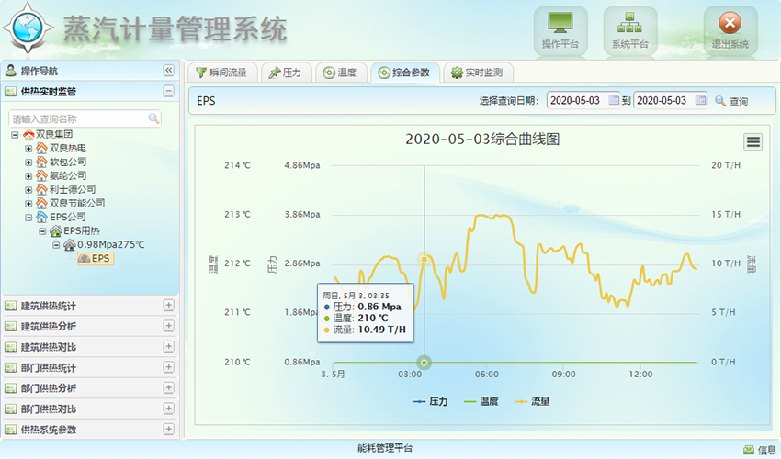Click the 查询 button
The width and height of the screenshot is (781, 459).
(x=731, y=101)
